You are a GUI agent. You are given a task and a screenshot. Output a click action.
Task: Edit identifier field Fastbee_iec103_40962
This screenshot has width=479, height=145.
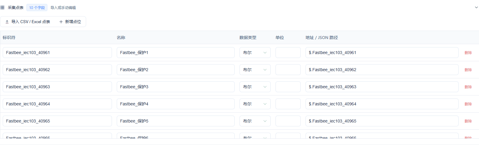click(x=57, y=70)
